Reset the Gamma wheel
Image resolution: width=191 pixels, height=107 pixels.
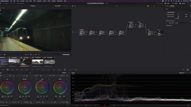[x=31, y=79]
